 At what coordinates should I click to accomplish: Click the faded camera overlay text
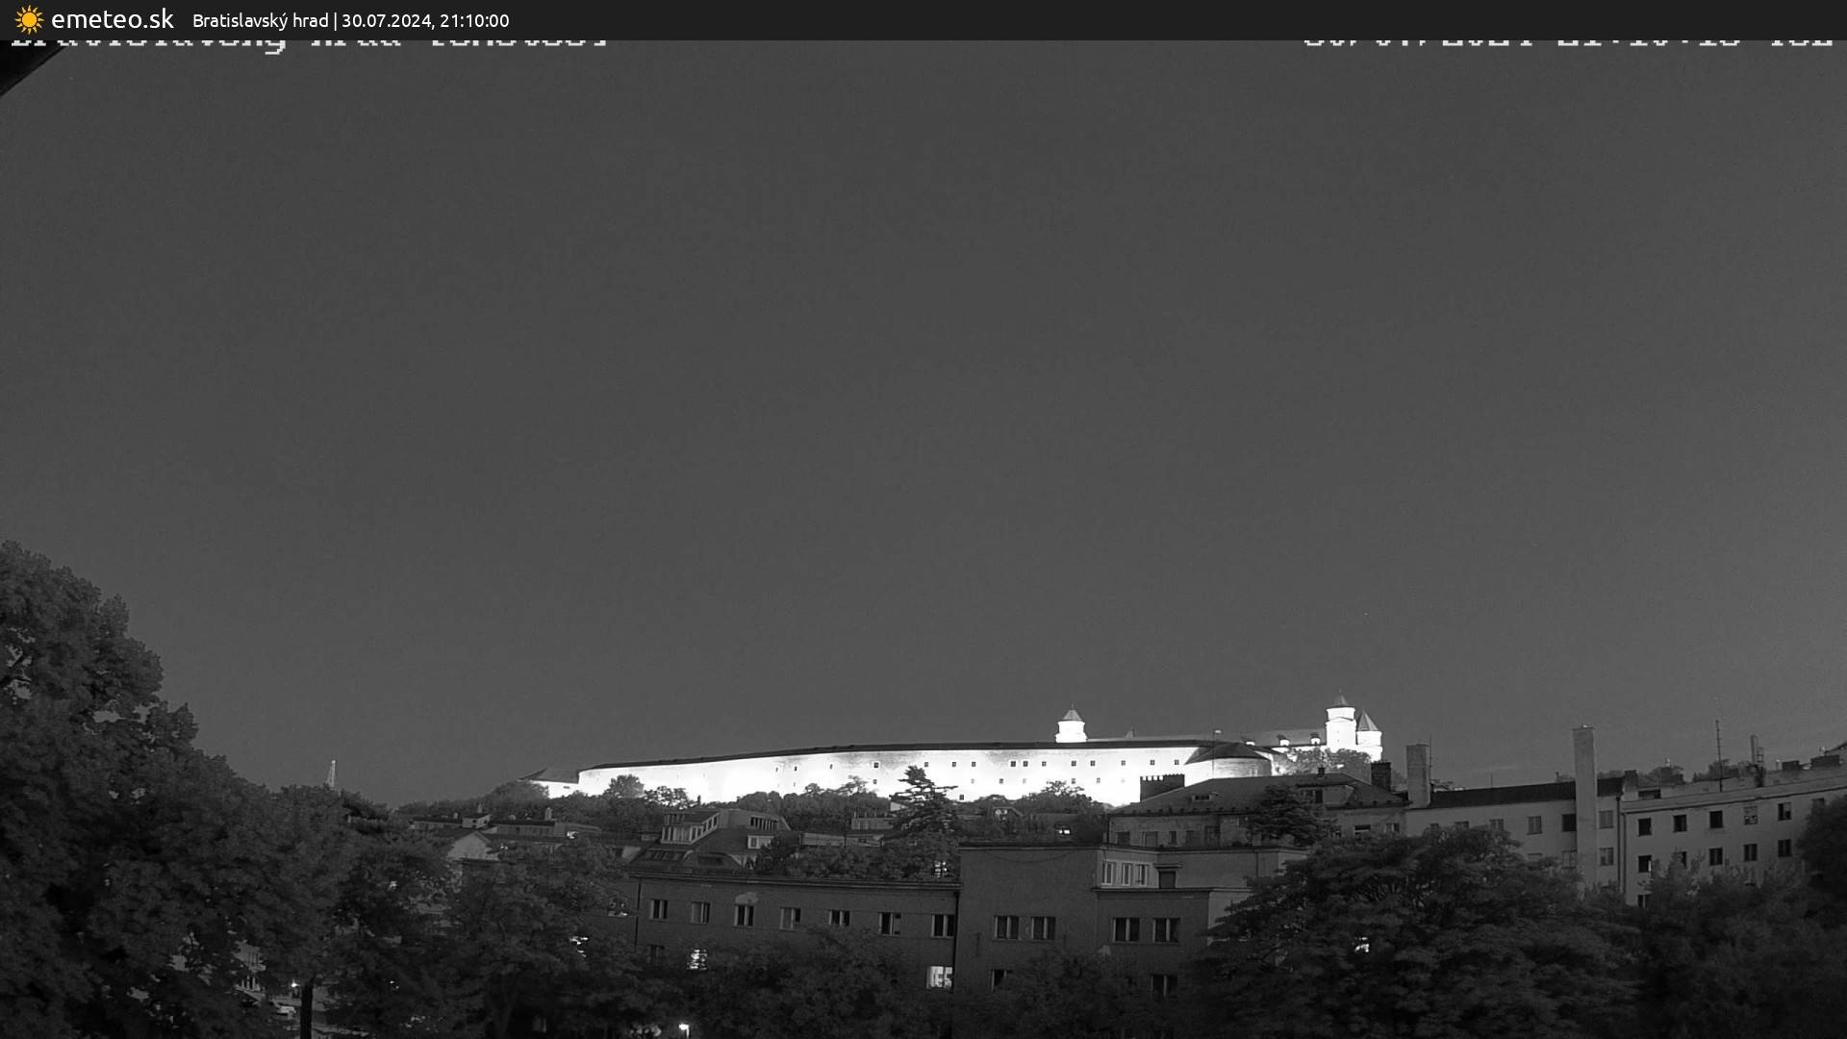308,41
